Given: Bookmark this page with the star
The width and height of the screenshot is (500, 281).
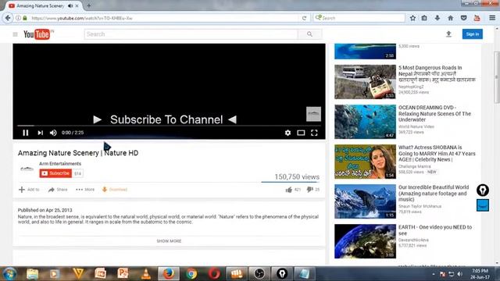Looking at the screenshot, I should pyautogui.click(x=412, y=18).
